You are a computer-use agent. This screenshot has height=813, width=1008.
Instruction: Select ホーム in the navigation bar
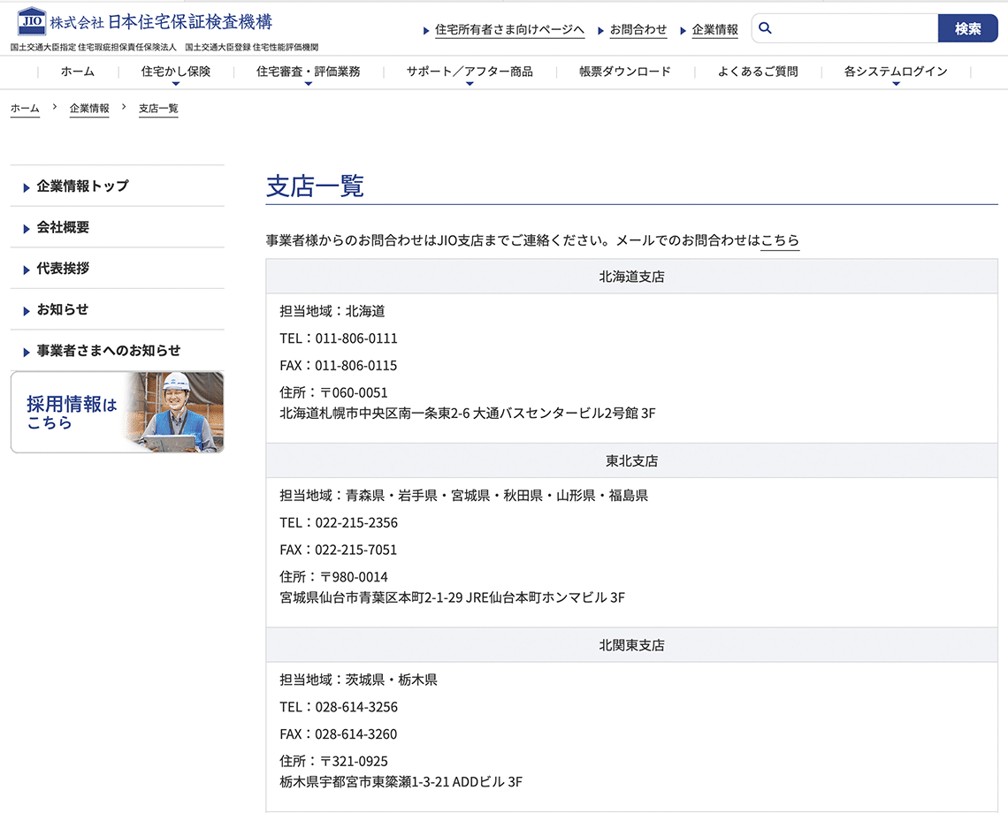pos(77,72)
